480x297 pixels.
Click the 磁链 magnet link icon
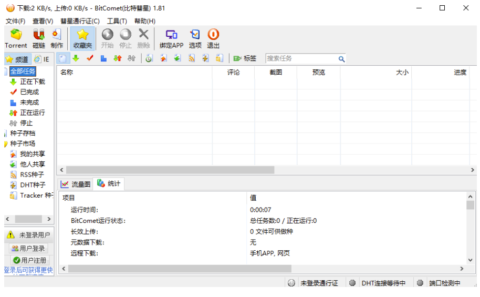[39, 38]
